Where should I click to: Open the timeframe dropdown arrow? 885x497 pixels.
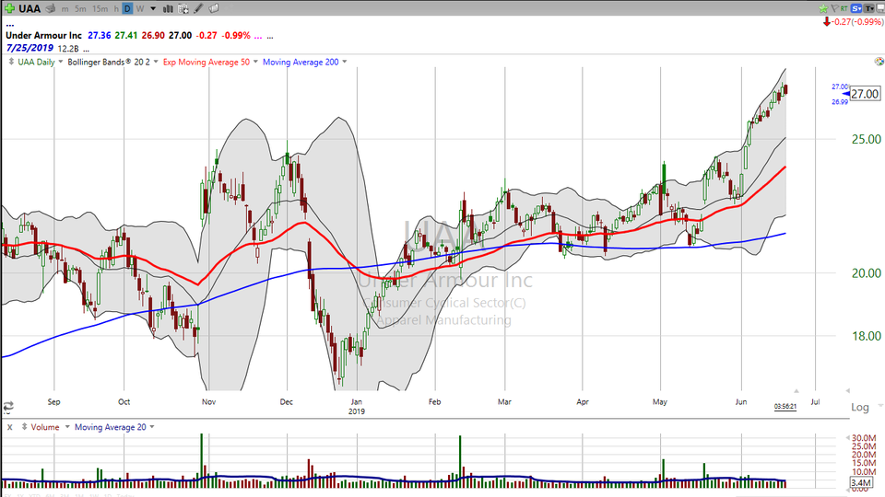point(153,8)
